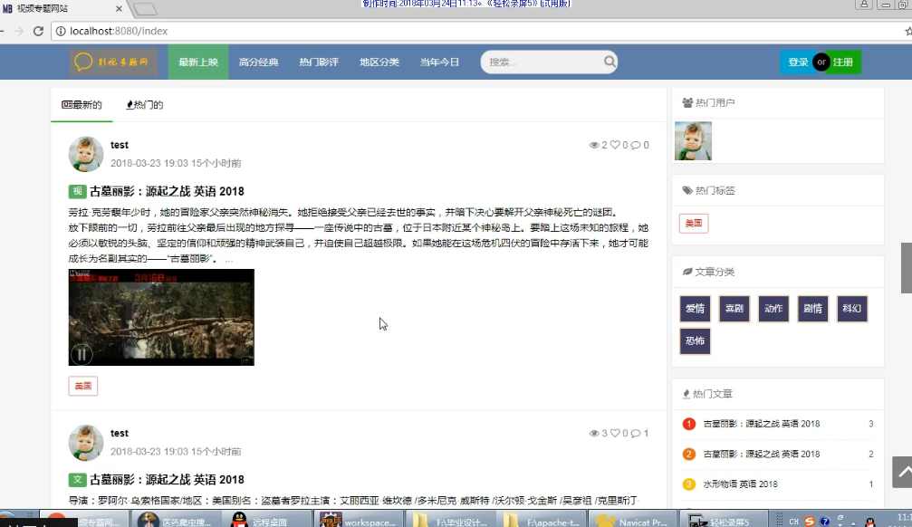Click the localhost:8080/index address bar

click(477, 32)
